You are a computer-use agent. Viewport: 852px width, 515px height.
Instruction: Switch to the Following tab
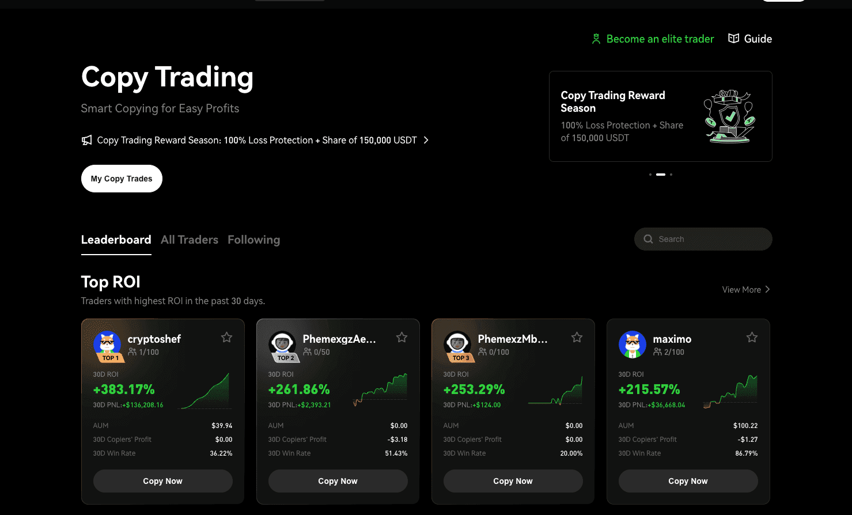pyautogui.click(x=253, y=240)
